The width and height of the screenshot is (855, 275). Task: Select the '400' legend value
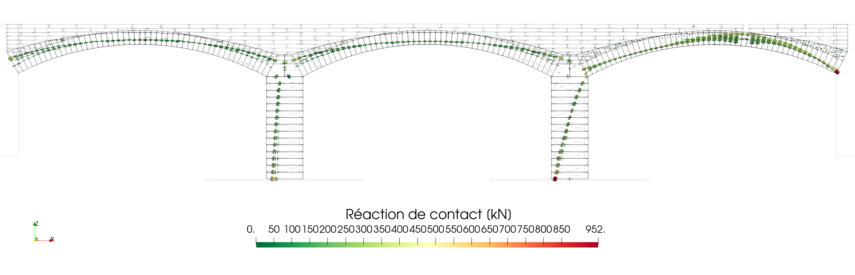click(x=400, y=229)
